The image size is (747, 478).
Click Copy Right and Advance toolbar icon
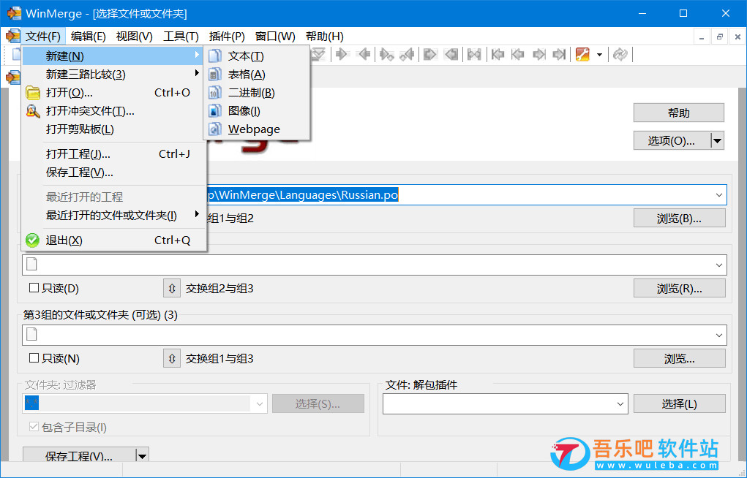coord(386,55)
